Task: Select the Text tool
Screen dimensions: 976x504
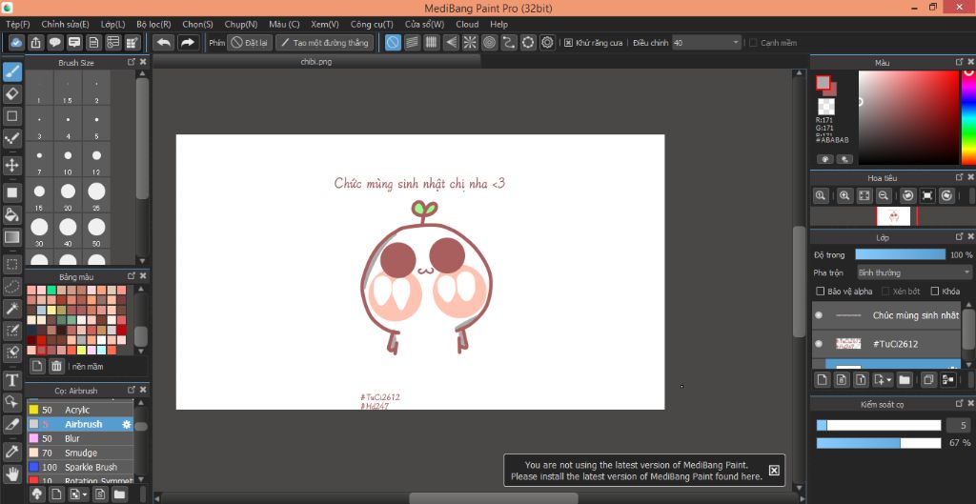Action: (11, 379)
